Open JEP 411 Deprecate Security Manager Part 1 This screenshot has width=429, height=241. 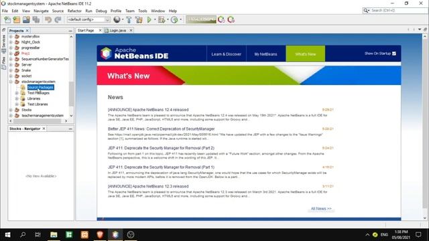coord(161,167)
